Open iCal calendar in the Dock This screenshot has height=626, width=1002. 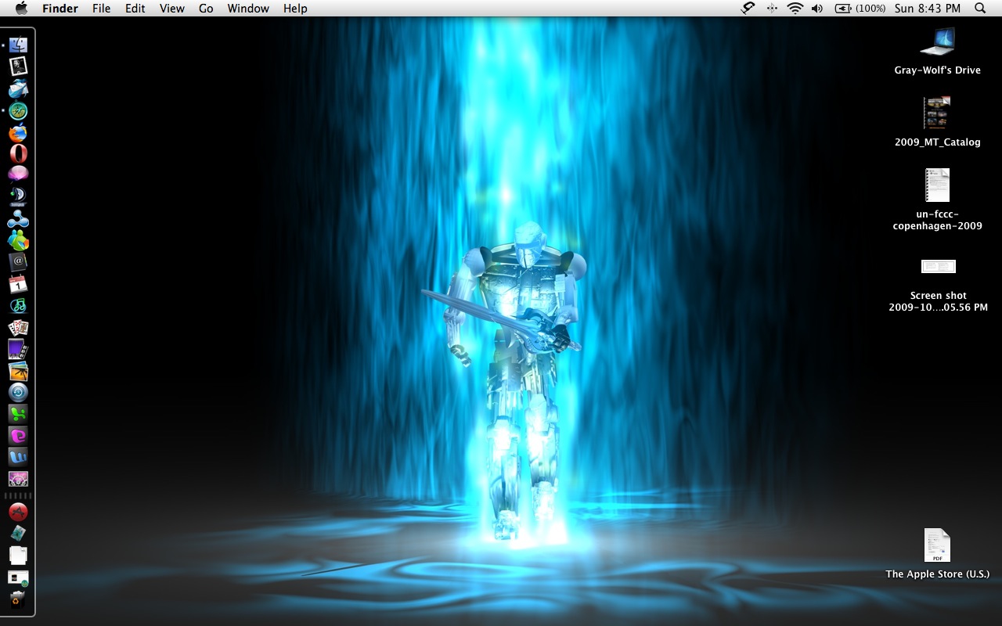click(18, 283)
